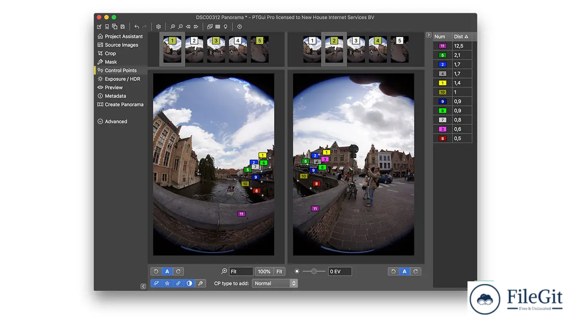Sort by the Dist column header
The image size is (571, 321).
(x=461, y=37)
